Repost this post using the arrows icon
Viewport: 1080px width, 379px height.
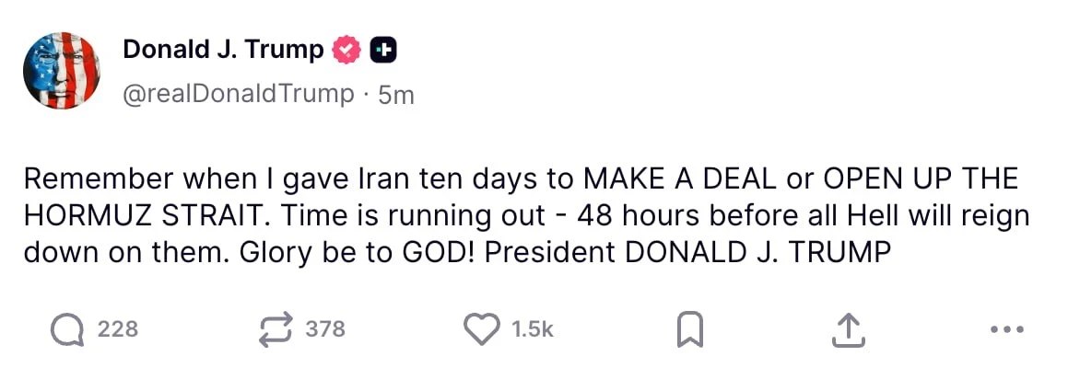[x=277, y=328]
